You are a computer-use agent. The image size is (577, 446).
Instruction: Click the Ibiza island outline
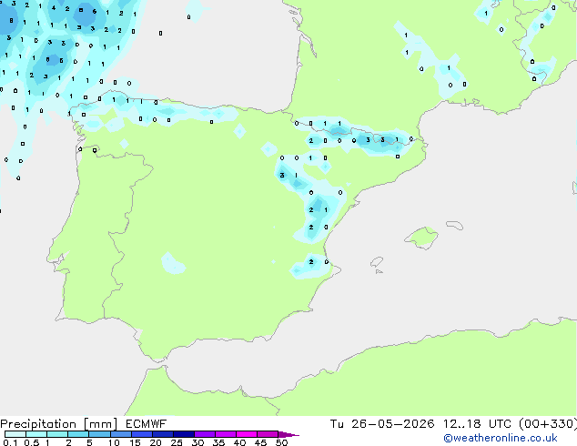(x=377, y=262)
